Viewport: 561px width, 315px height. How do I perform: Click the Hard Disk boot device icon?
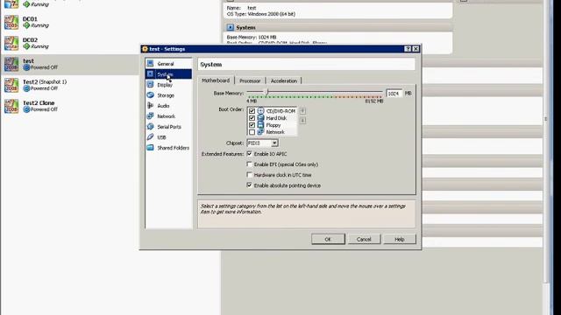[260, 118]
